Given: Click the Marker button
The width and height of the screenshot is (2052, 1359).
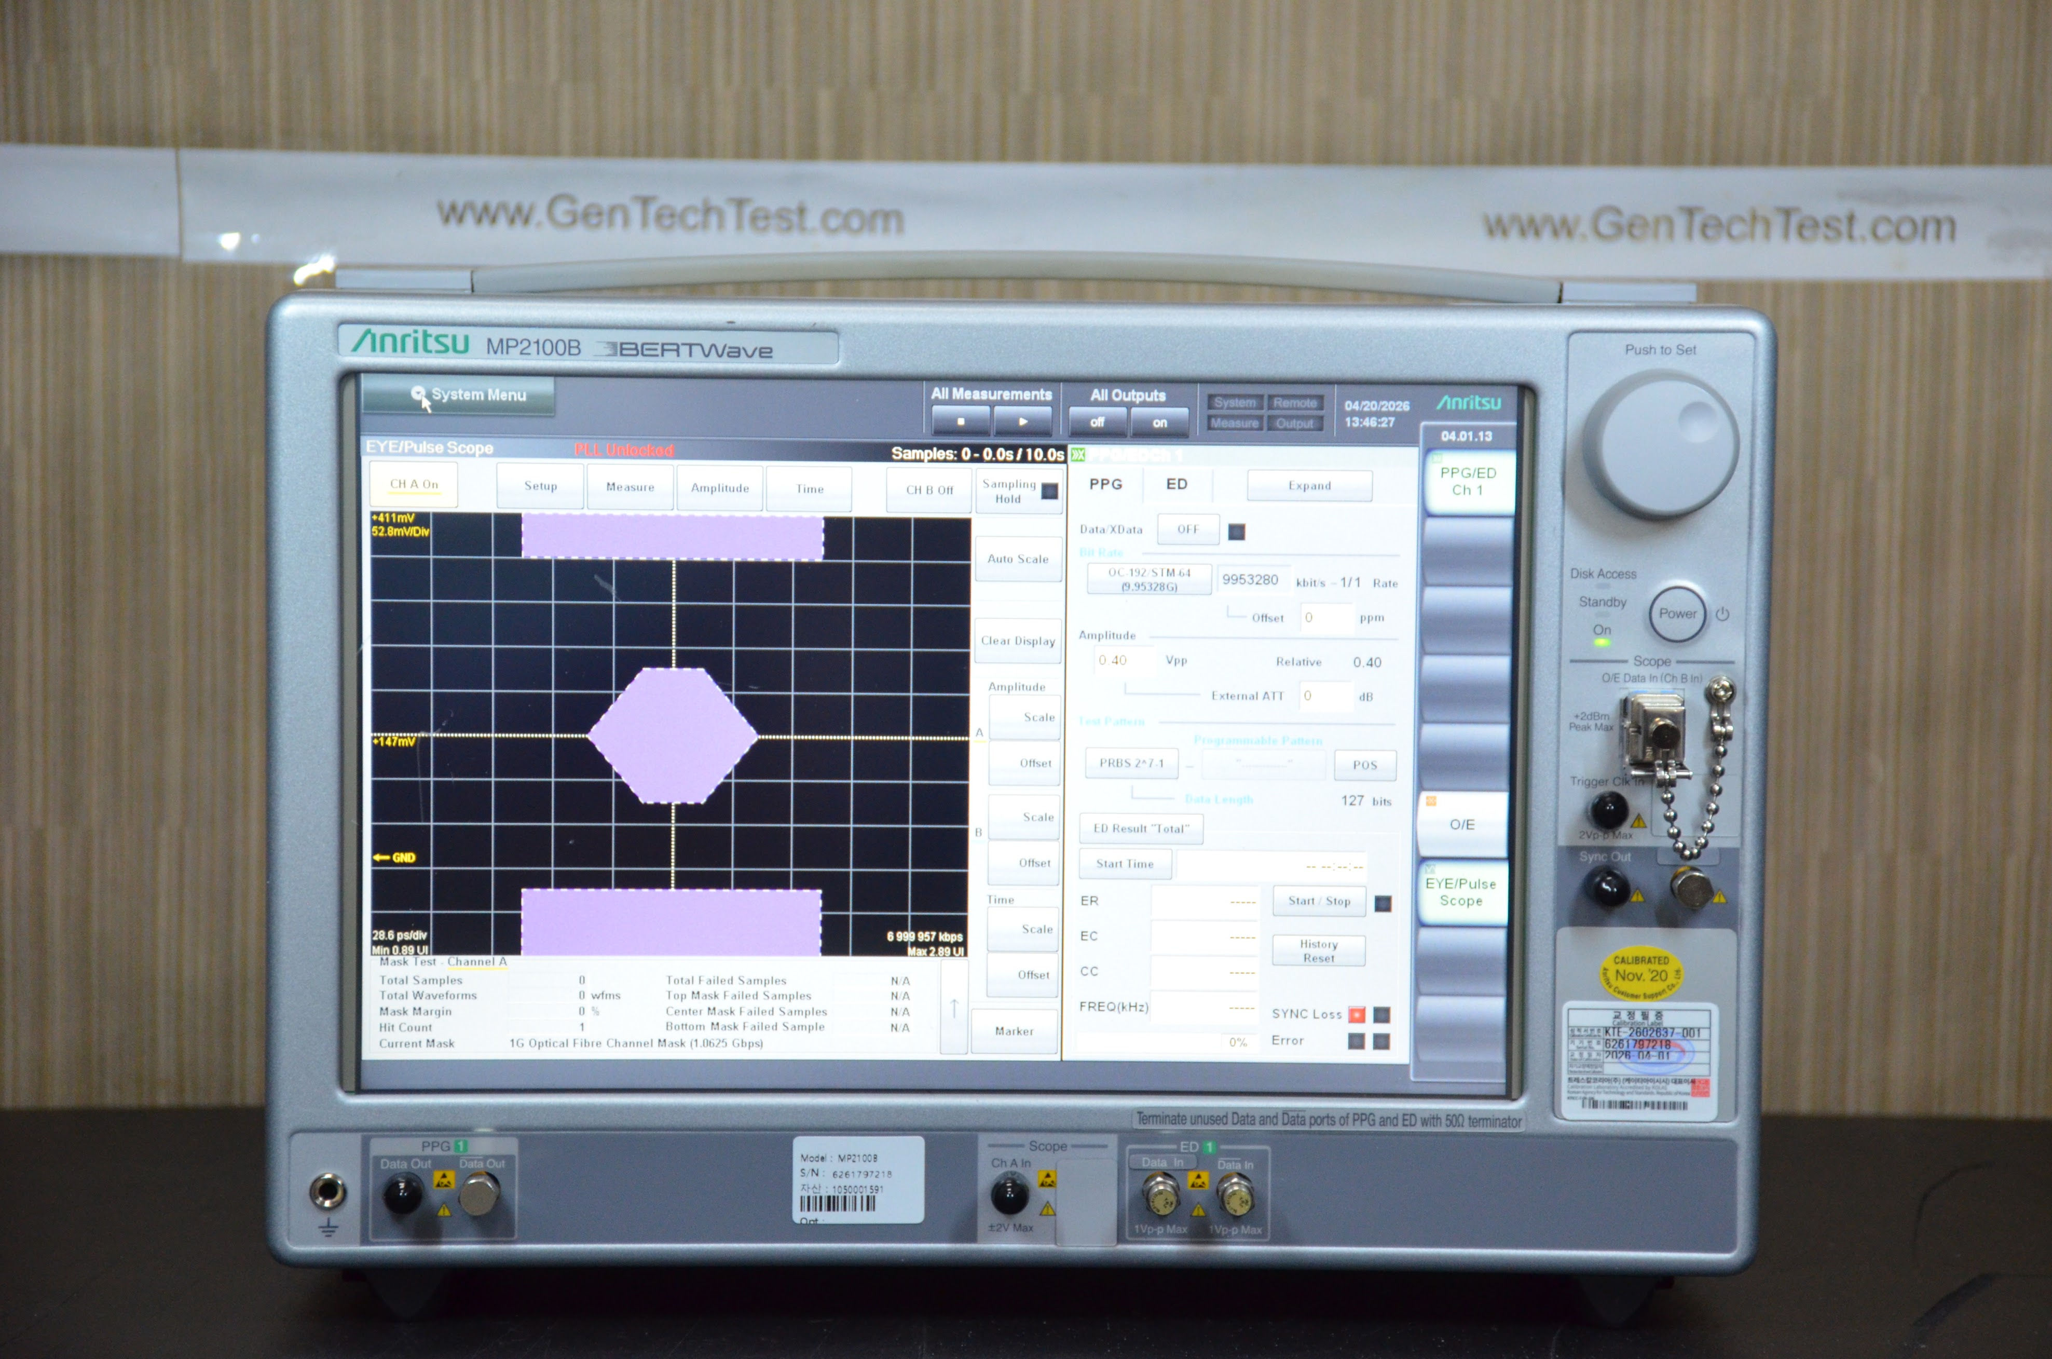Looking at the screenshot, I should coord(1014,1031).
